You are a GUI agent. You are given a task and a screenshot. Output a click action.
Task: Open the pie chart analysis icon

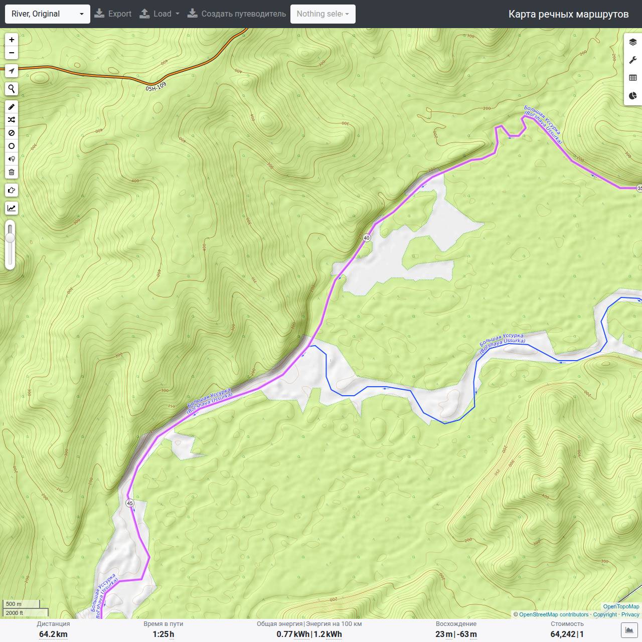633,96
